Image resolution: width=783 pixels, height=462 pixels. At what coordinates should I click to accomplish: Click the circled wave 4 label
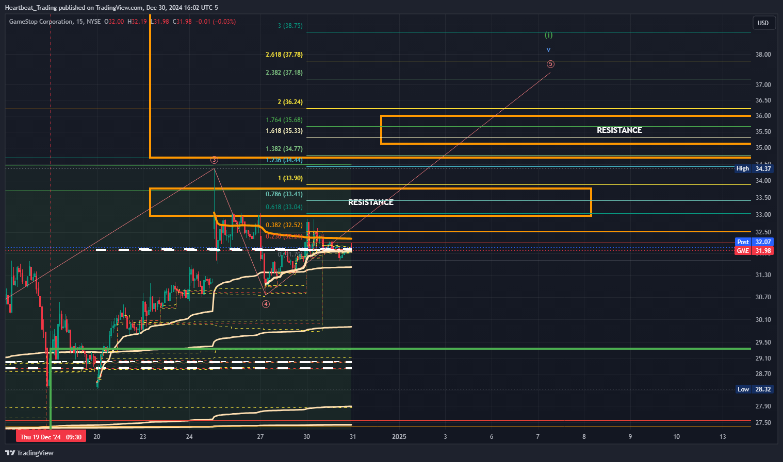click(x=266, y=304)
